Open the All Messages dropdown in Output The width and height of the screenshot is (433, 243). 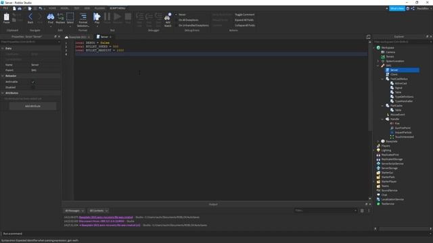pos(74,211)
